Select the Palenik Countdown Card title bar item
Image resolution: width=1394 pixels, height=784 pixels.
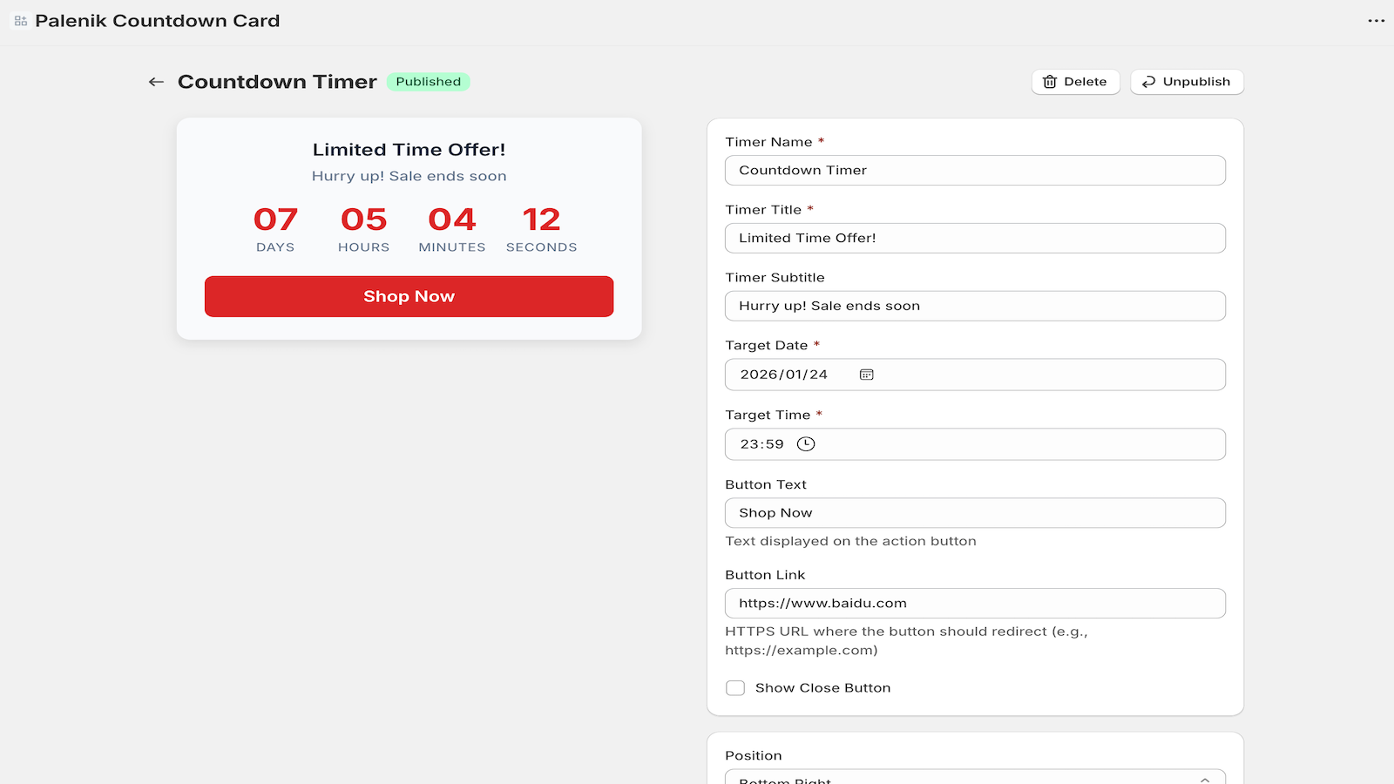pyautogui.click(x=157, y=20)
